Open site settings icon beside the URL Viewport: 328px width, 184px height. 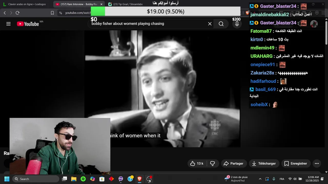tap(60, 13)
